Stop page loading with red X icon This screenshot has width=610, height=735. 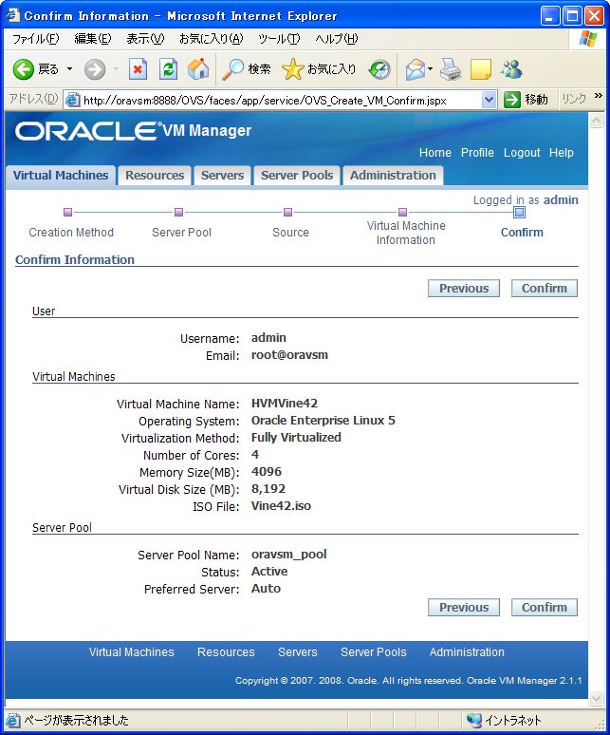tap(138, 69)
